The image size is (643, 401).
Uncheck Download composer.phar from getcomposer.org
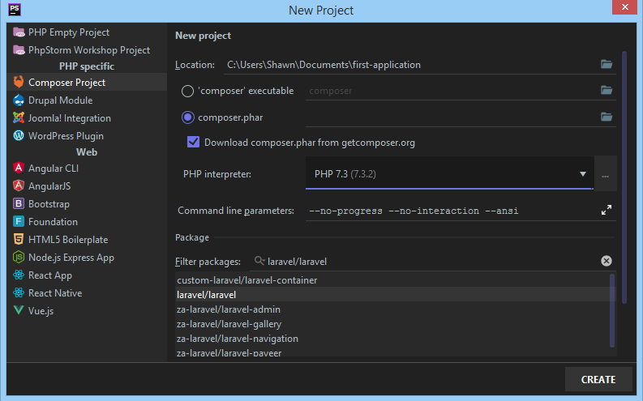pyautogui.click(x=193, y=142)
